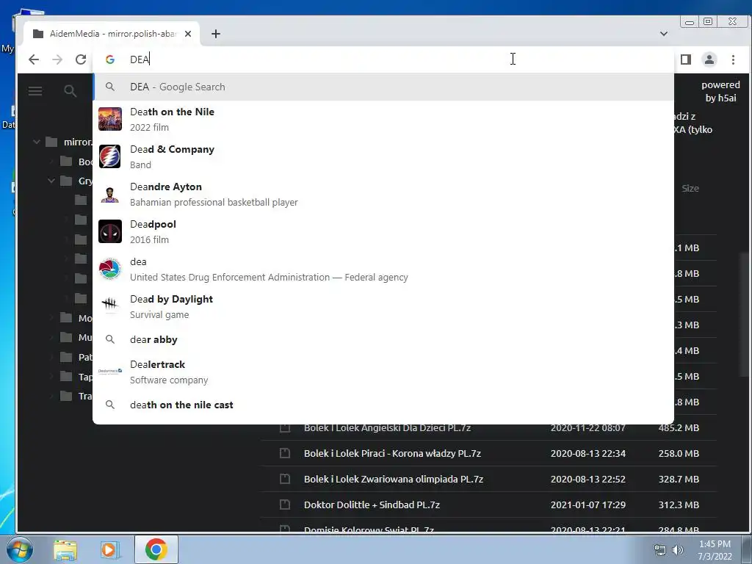Collapse the Gry folder tree node
The image size is (752, 564).
(51, 181)
